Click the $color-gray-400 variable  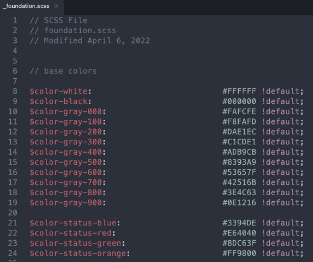66,152
